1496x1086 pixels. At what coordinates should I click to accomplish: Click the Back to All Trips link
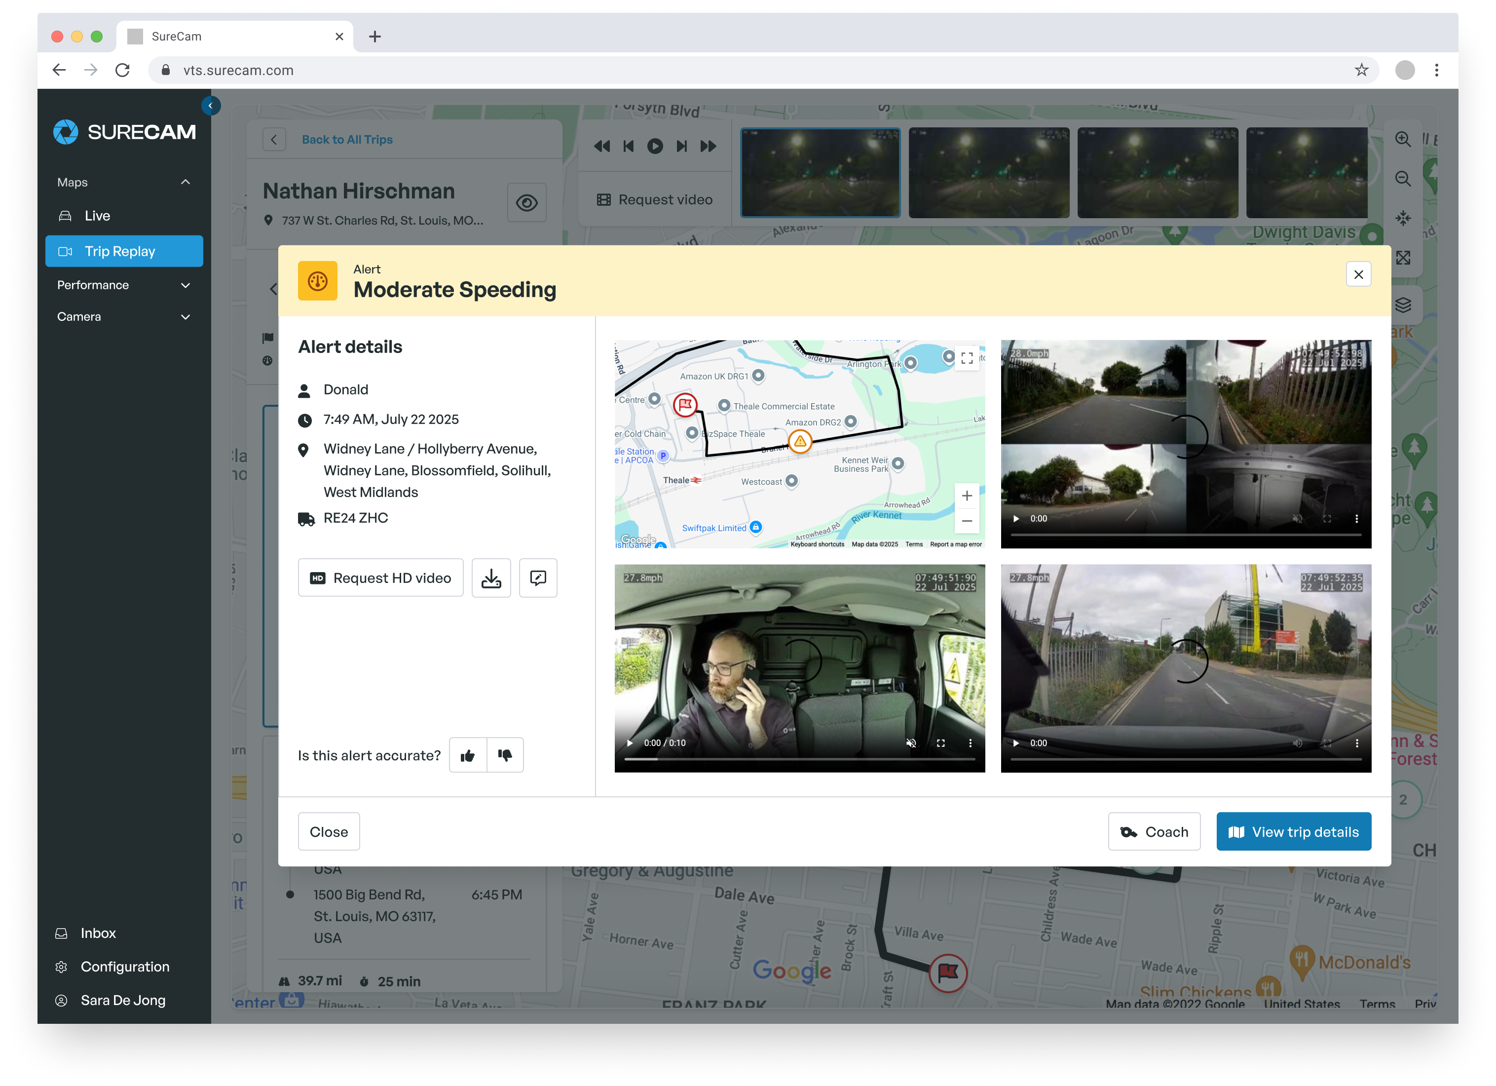click(347, 139)
